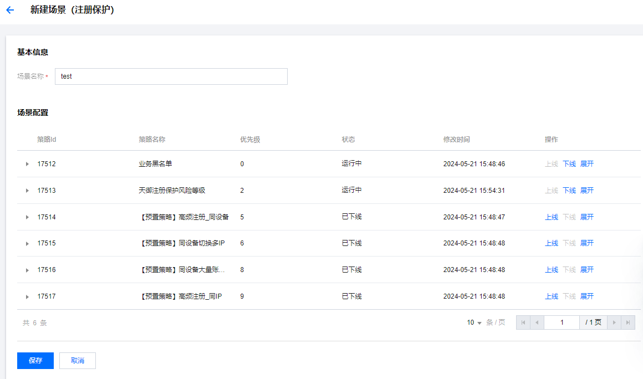Viewport: 643px width, 379px height.
Task: Go back using the blue arrow icon
Action: click(10, 10)
